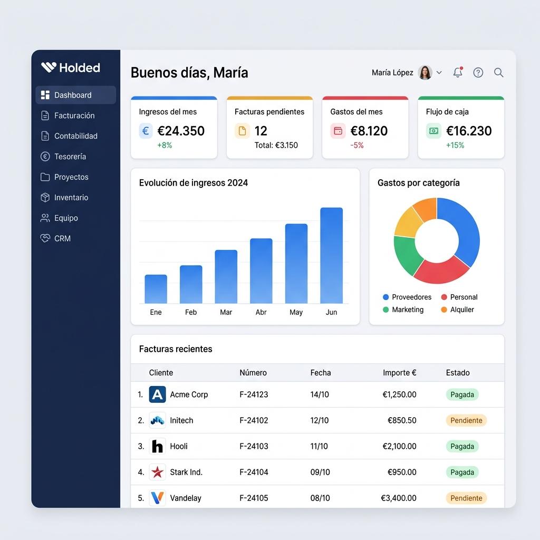
Task: Open the help question mark icon
Action: coord(478,73)
